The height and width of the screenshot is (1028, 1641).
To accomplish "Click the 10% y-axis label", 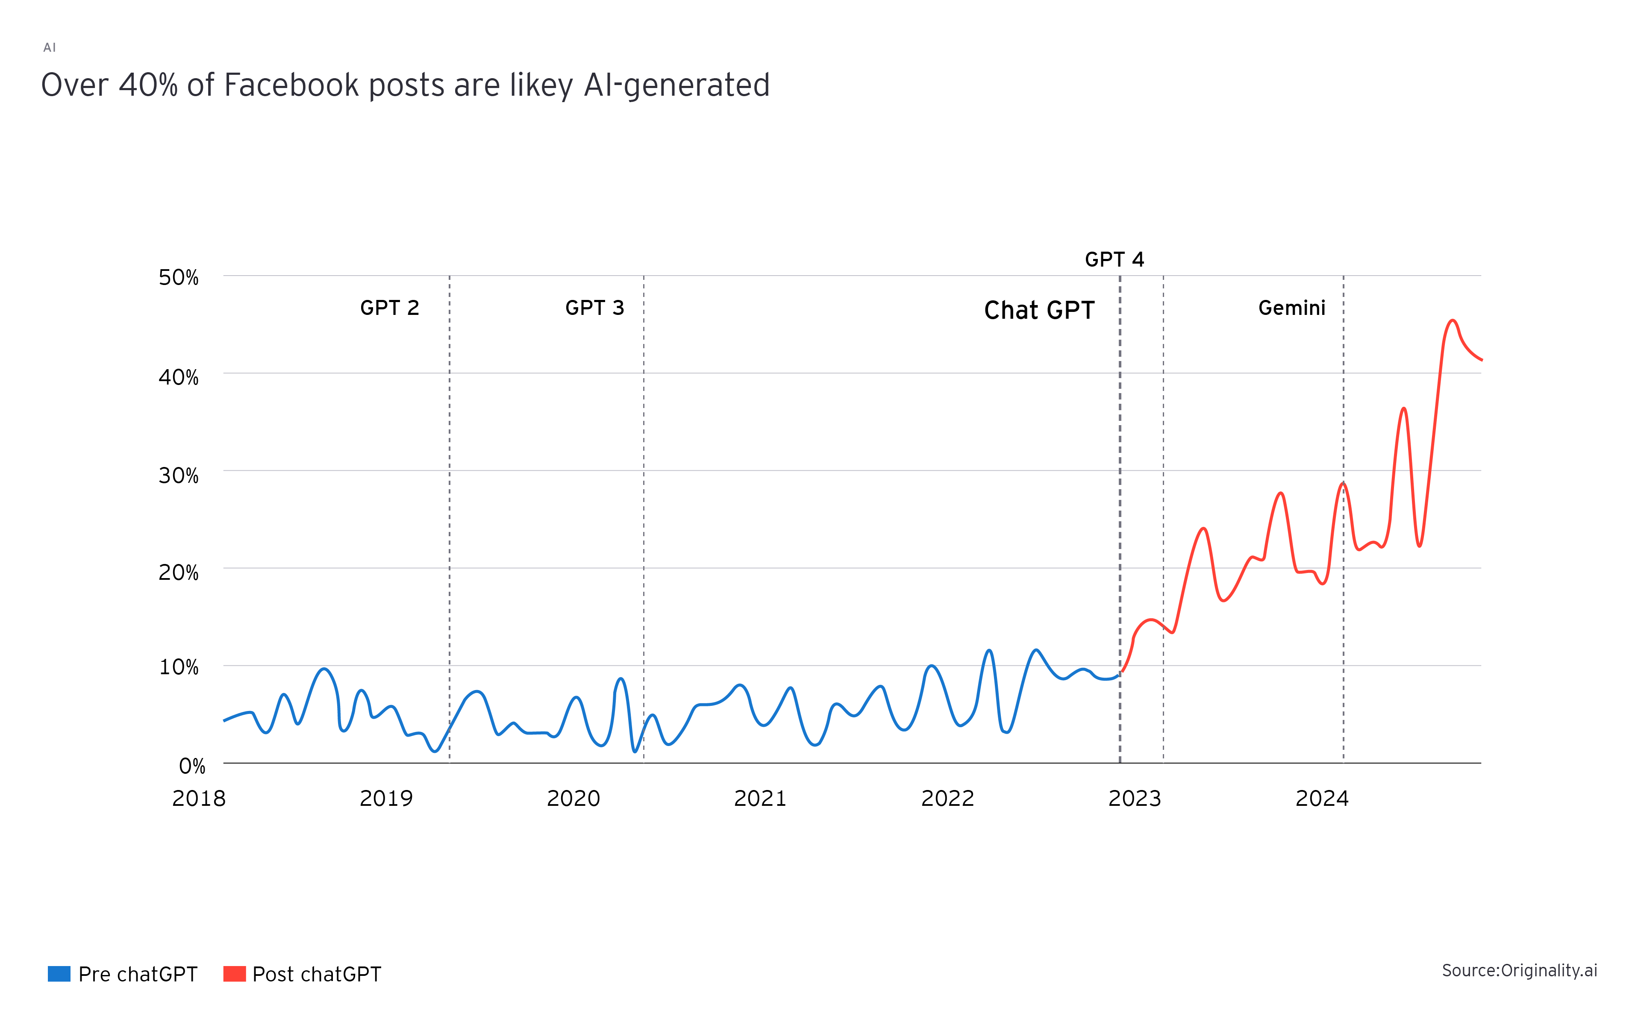I will (x=178, y=667).
